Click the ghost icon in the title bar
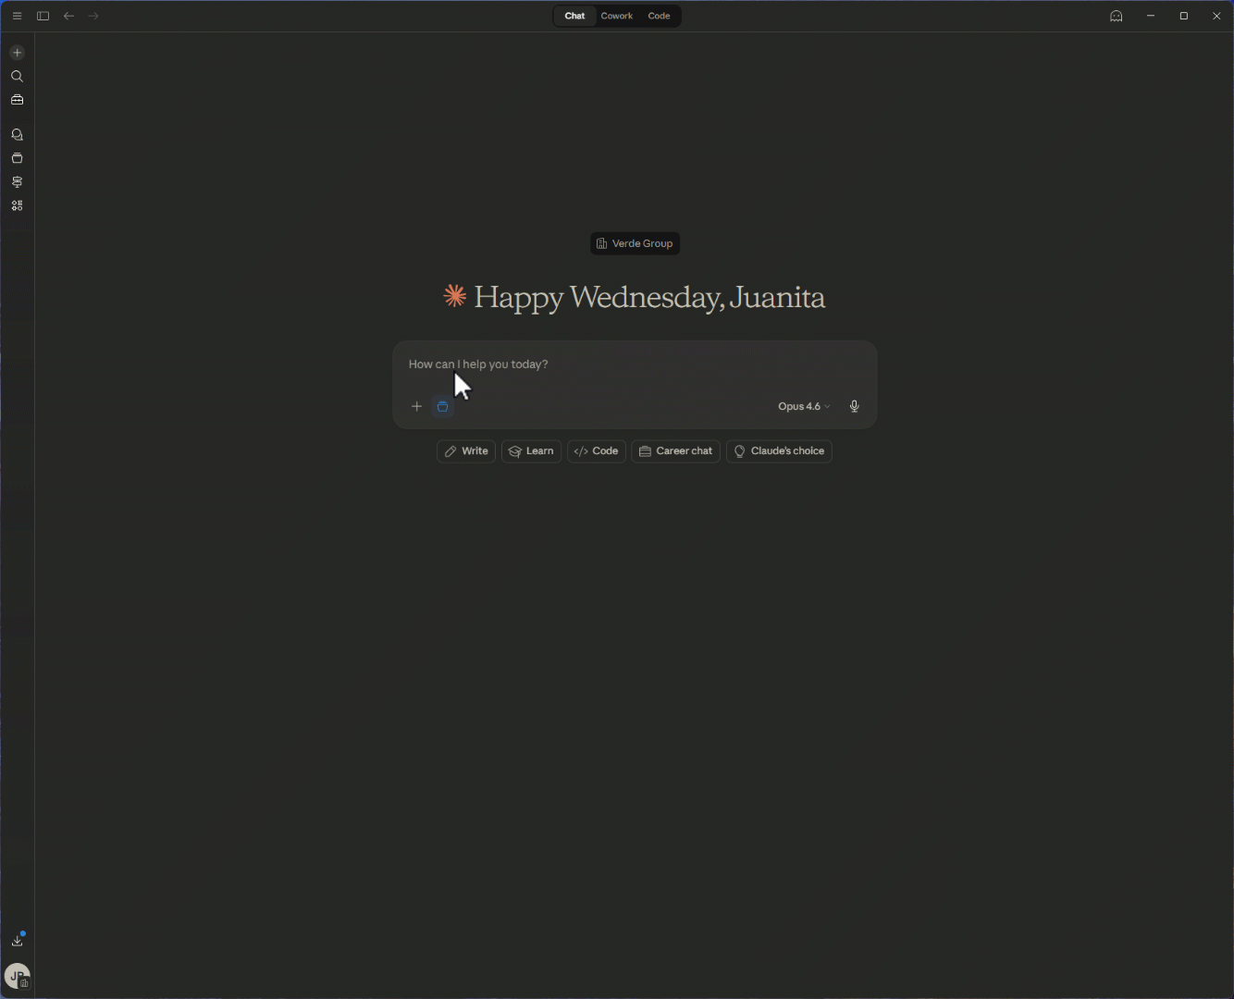Image resolution: width=1234 pixels, height=999 pixels. [1116, 16]
